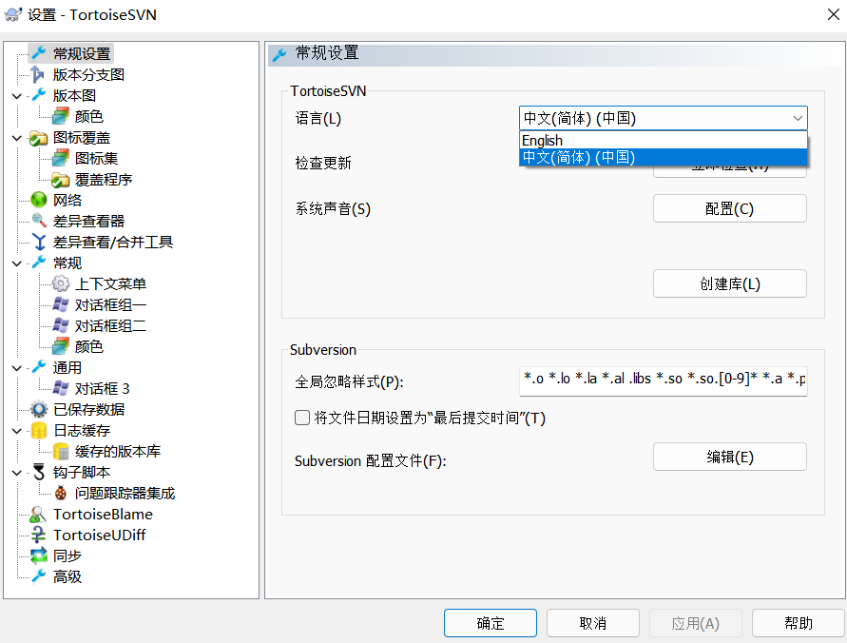Choose 中文(简体) (中国) from language list
The image size is (847, 643).
664,157
